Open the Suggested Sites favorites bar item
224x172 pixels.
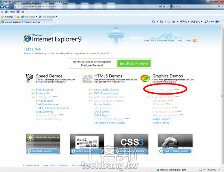[29, 17]
